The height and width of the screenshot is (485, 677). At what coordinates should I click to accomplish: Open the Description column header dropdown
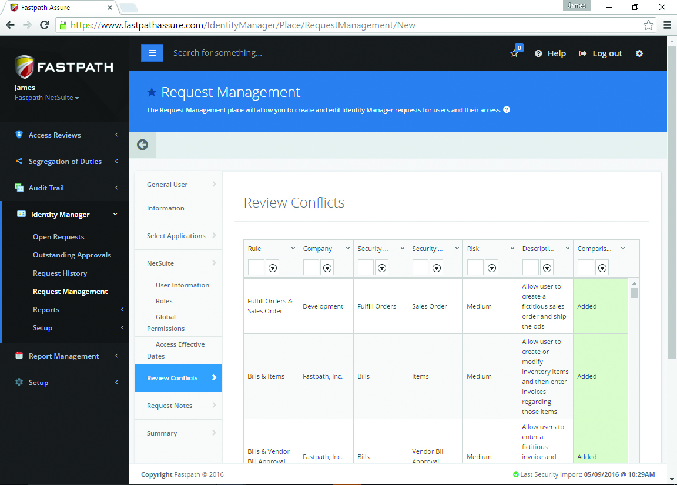pyautogui.click(x=567, y=248)
